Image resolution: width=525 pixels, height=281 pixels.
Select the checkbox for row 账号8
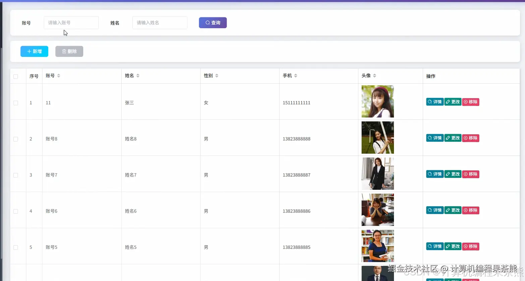(16, 139)
